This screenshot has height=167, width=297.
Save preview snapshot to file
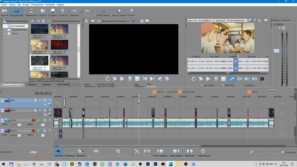[x=147, y=21]
